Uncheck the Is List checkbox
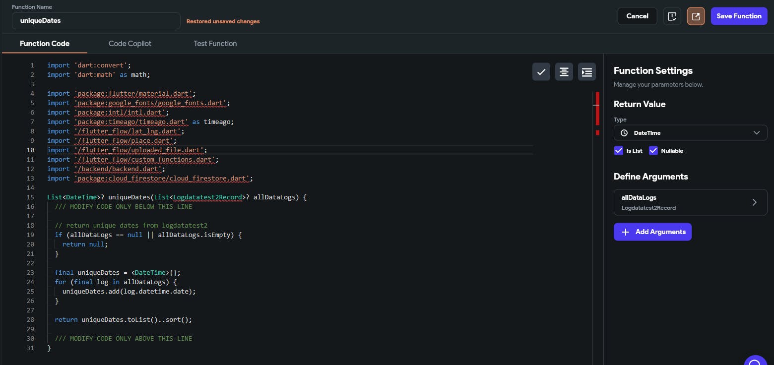This screenshot has height=365, width=774. click(619, 151)
